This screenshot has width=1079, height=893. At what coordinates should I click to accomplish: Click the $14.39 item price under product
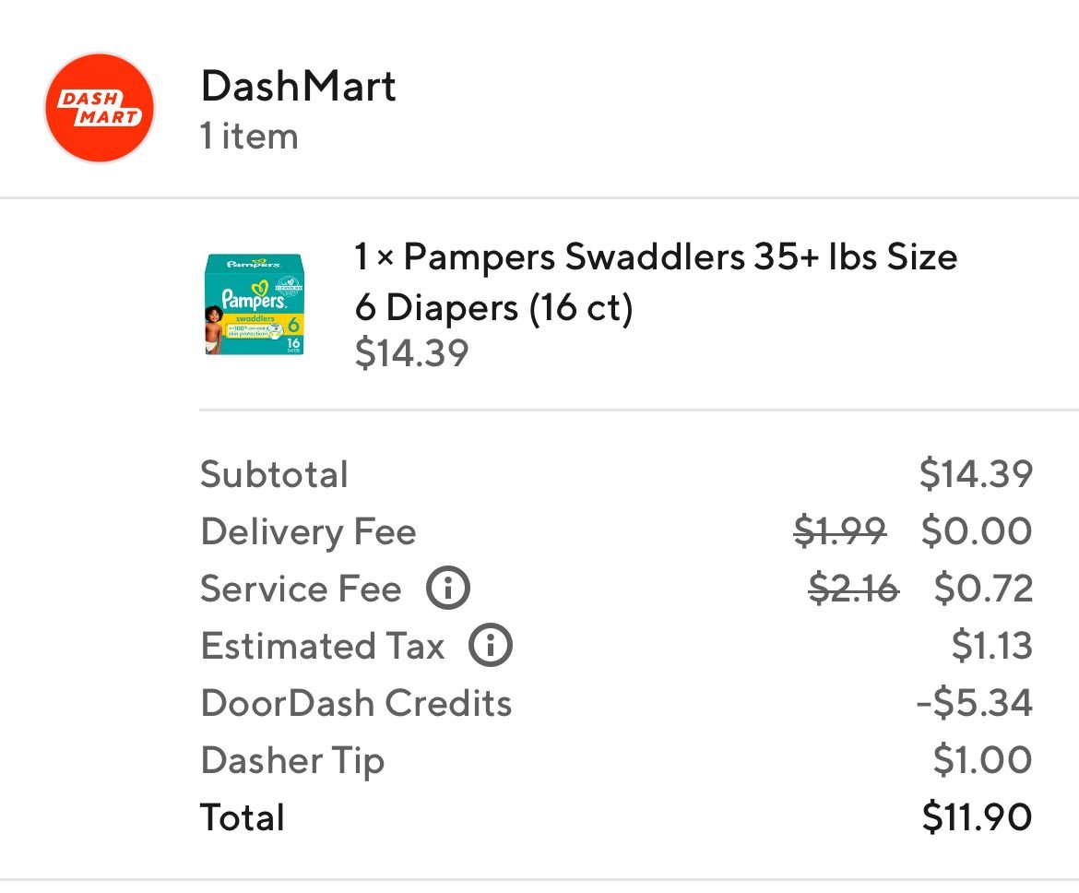coord(411,353)
